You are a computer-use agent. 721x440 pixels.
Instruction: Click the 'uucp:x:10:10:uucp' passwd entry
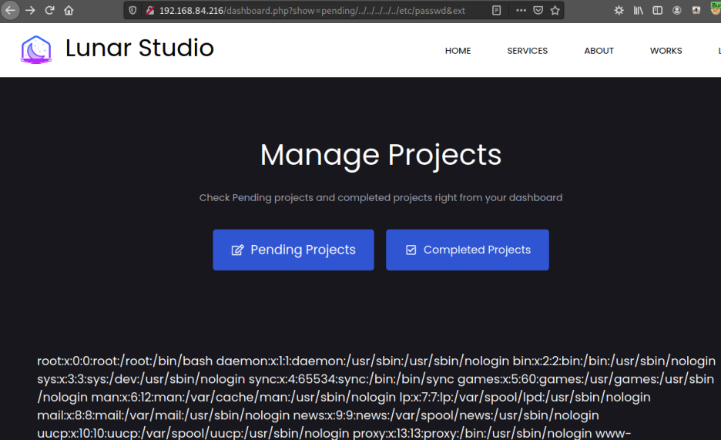point(193,433)
